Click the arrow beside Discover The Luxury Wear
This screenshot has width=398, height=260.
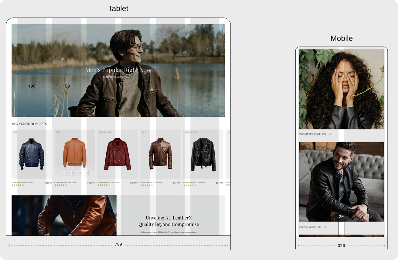133,77
